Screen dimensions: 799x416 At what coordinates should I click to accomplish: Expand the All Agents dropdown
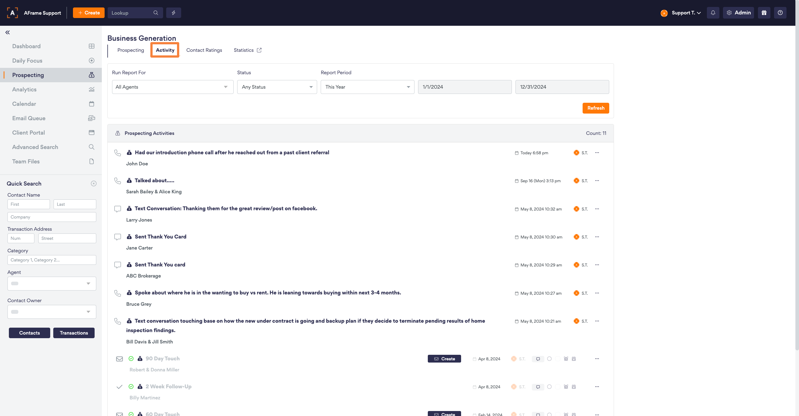pos(173,87)
